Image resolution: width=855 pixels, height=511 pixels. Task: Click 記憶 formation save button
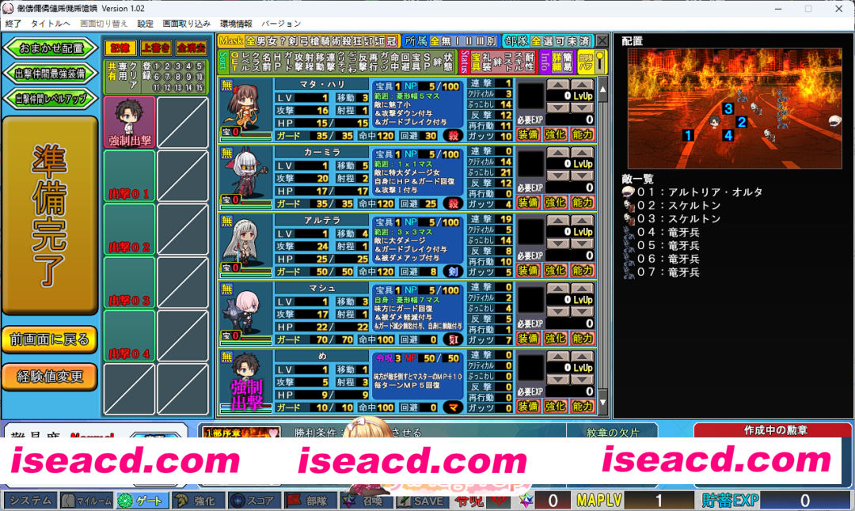pos(120,48)
